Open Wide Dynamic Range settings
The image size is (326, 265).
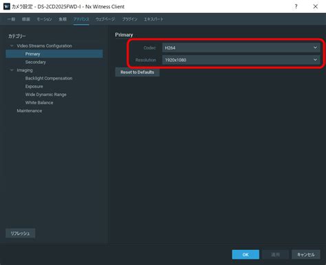point(46,95)
